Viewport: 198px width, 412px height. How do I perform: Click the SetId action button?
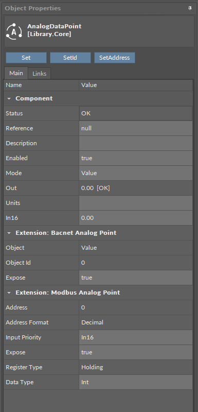(x=70, y=58)
